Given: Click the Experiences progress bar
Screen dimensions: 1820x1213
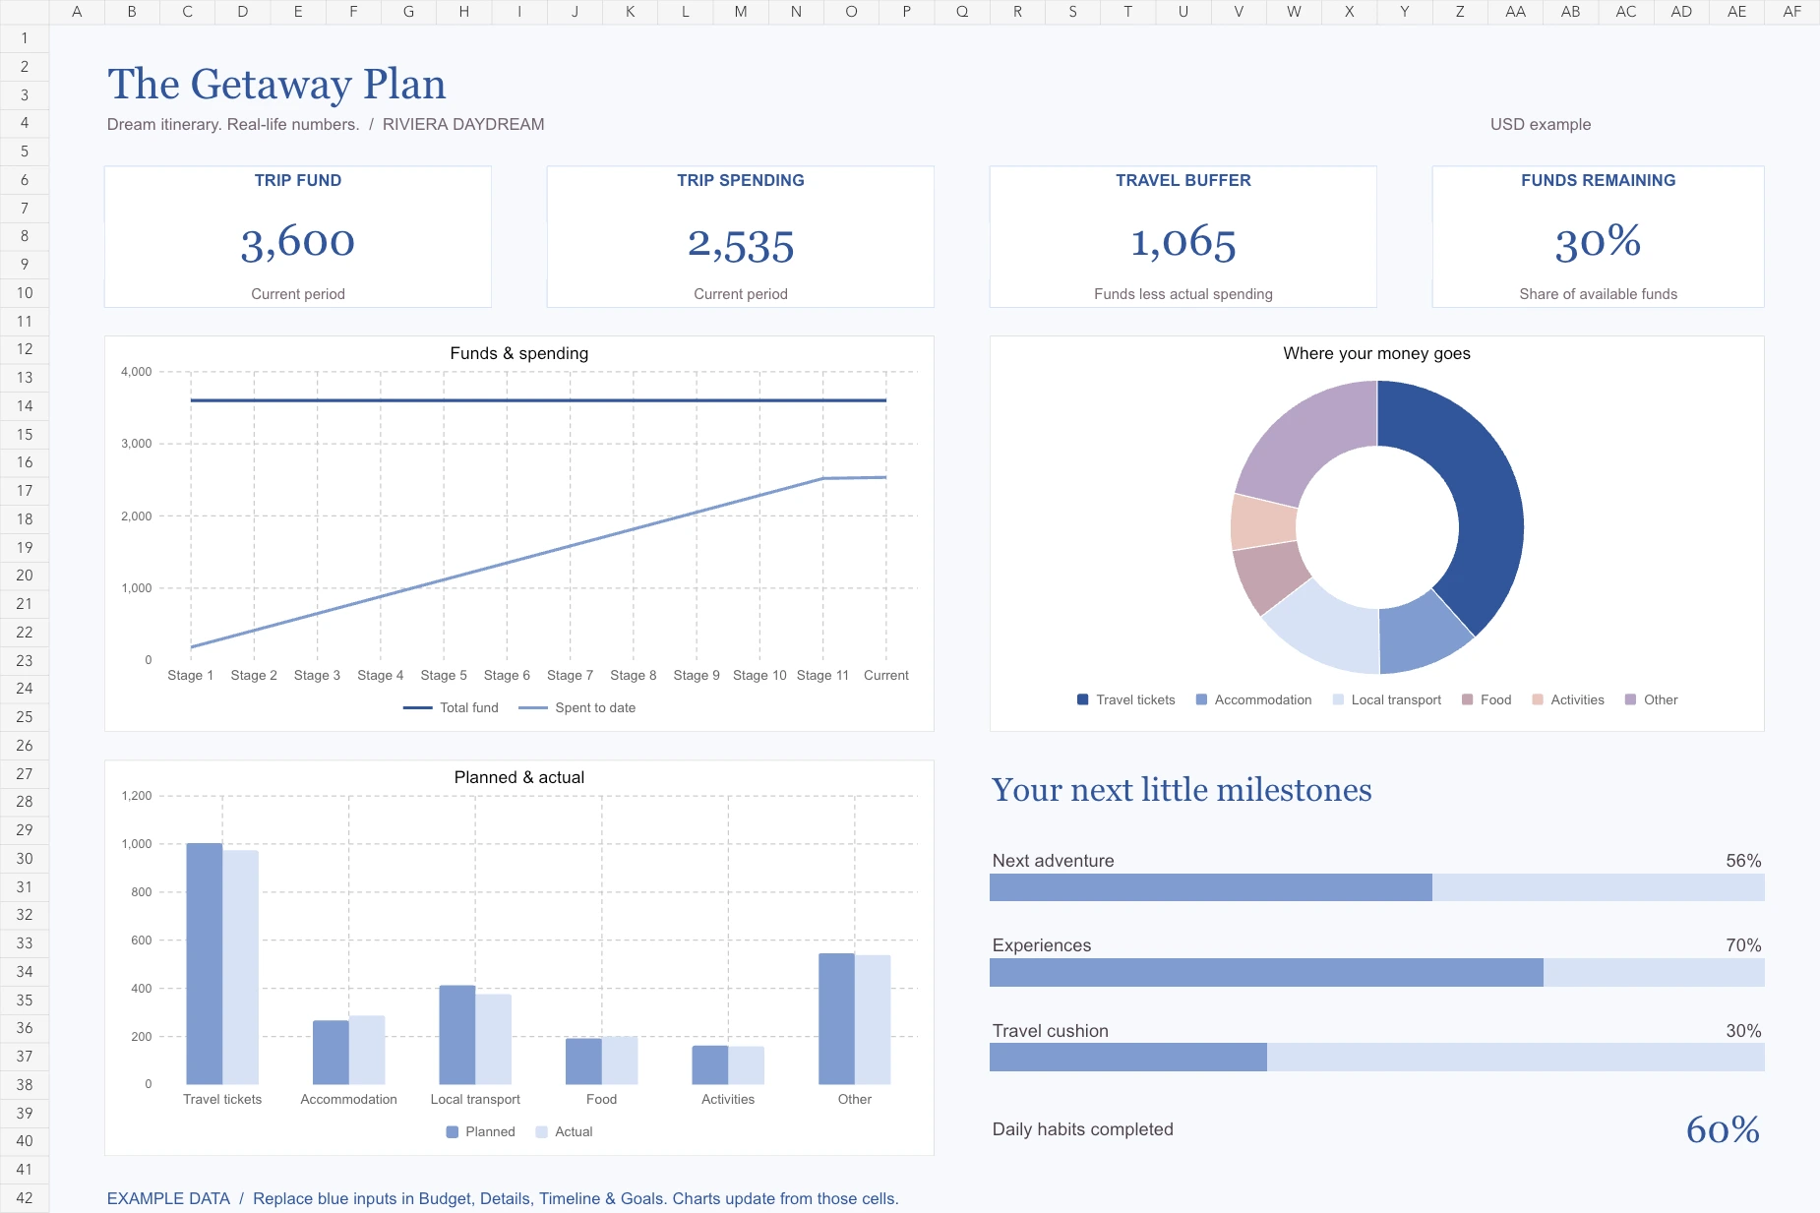Looking at the screenshot, I should pos(1376,972).
